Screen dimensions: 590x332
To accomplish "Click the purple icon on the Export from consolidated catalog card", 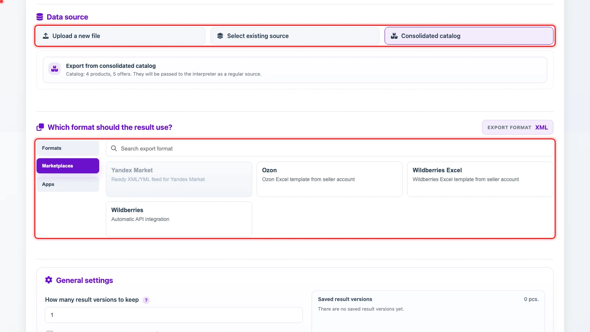I will point(55,69).
